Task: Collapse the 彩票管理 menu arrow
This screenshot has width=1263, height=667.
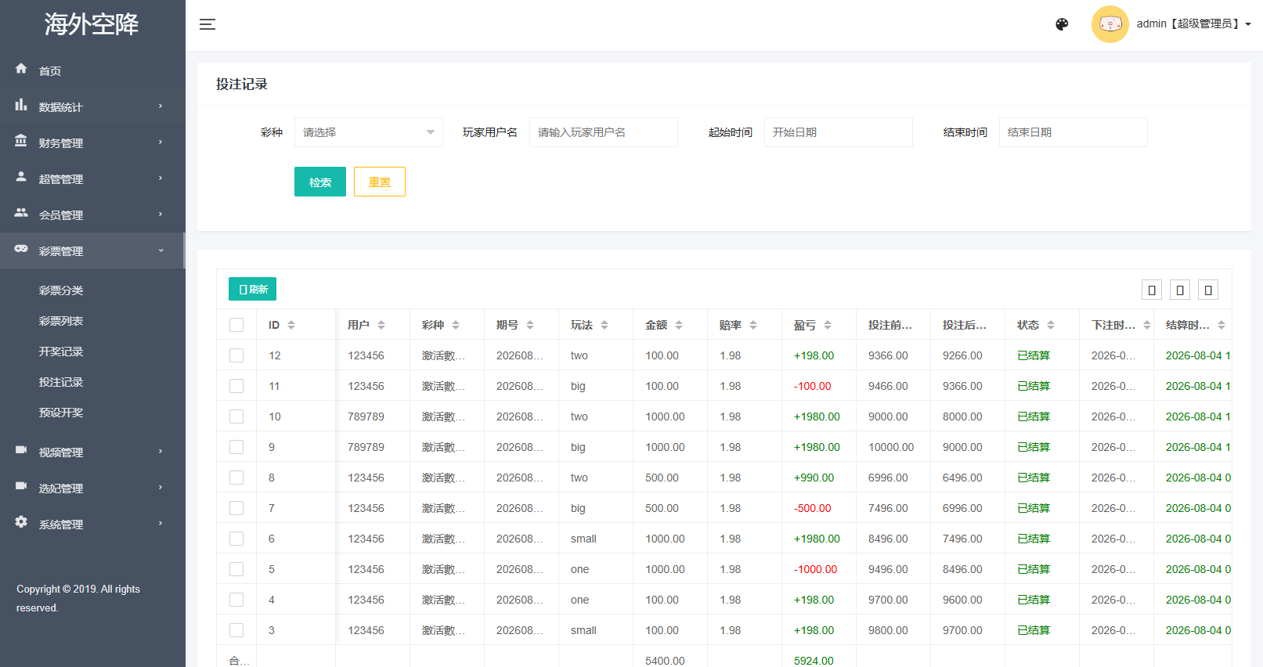Action: point(161,251)
